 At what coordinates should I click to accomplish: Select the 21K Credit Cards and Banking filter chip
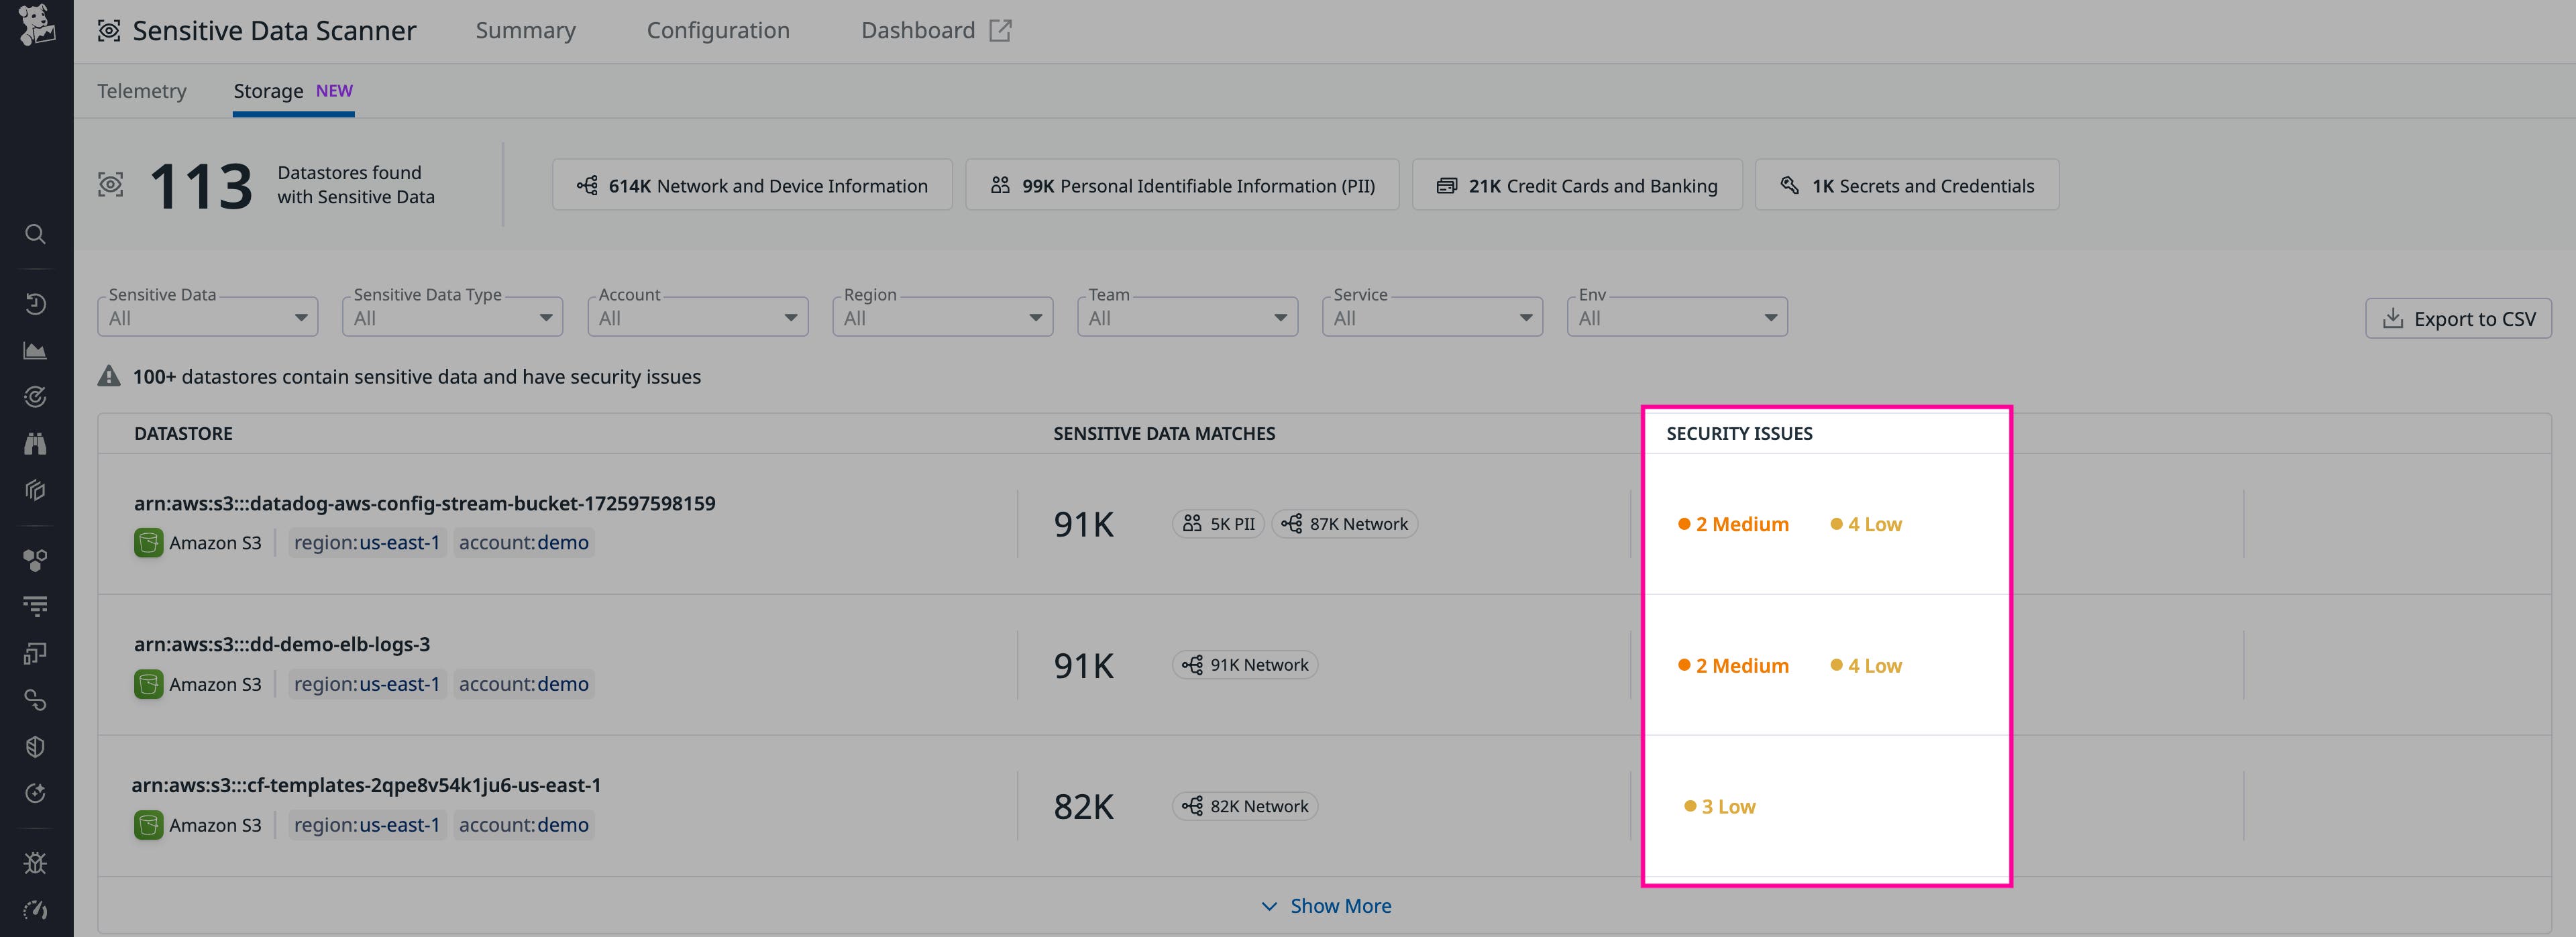pyautogui.click(x=1577, y=185)
